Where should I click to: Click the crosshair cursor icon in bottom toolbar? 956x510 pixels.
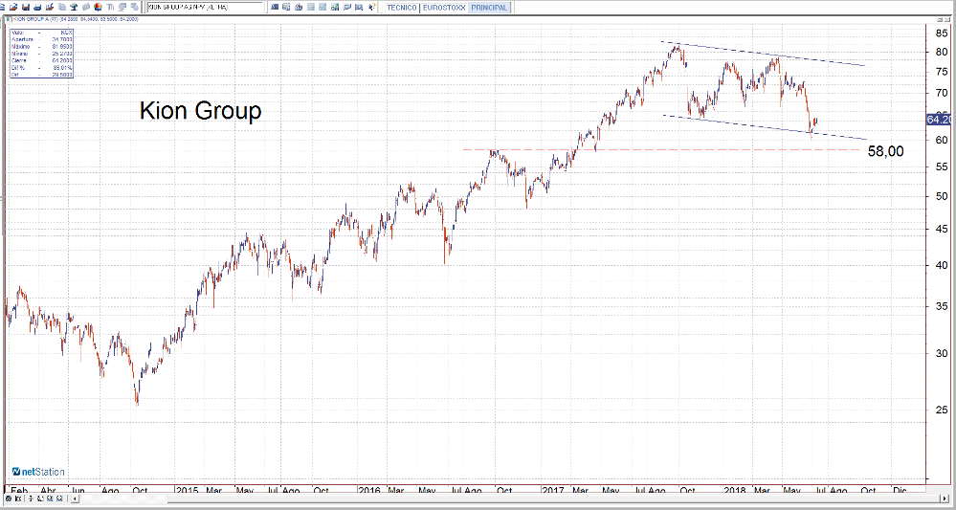click(31, 499)
